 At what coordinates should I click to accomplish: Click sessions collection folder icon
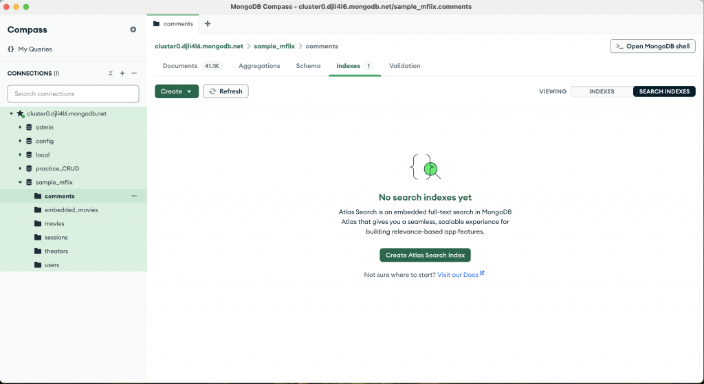point(38,237)
